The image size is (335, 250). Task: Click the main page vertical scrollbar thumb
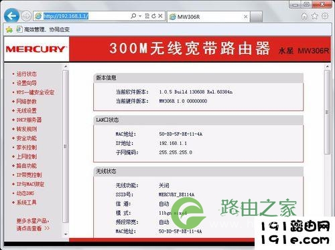click(x=327, y=112)
